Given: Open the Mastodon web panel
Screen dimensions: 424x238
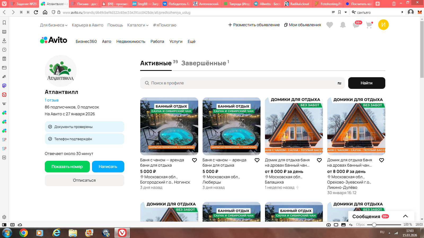Looking at the screenshot, I should tap(4, 86).
